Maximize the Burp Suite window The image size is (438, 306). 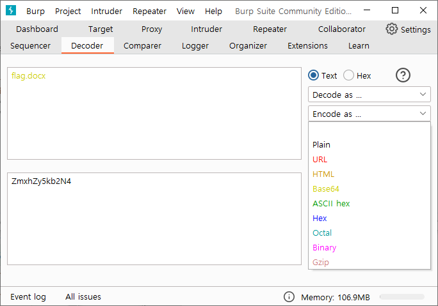(x=395, y=10)
